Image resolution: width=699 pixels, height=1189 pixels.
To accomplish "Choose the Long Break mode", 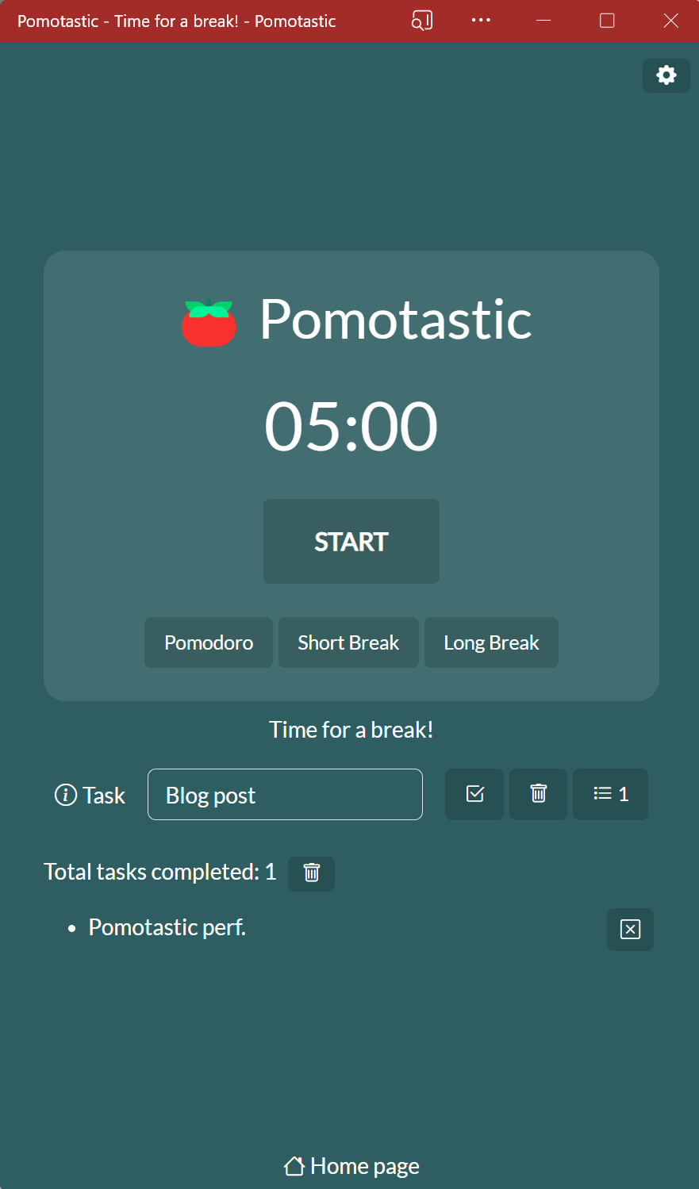I will click(x=490, y=642).
